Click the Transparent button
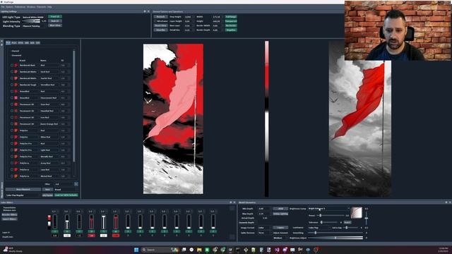Screen dimensions: 452x254 click(231, 21)
